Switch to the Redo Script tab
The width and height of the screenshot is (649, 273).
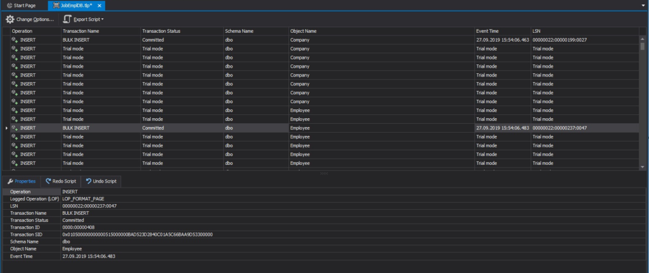(x=61, y=181)
